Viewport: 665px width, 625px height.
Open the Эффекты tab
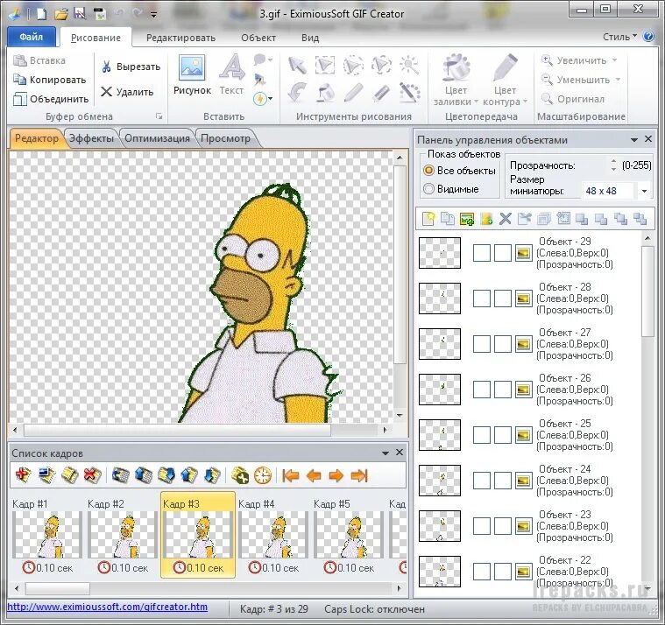(x=91, y=138)
